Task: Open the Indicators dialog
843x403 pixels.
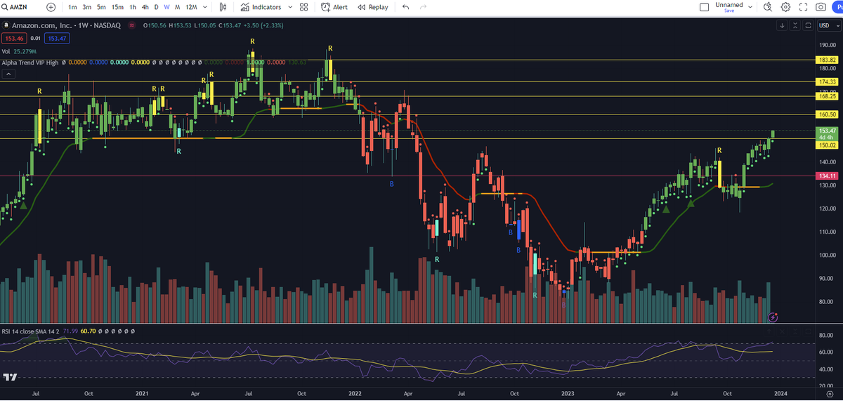Action: tap(261, 7)
